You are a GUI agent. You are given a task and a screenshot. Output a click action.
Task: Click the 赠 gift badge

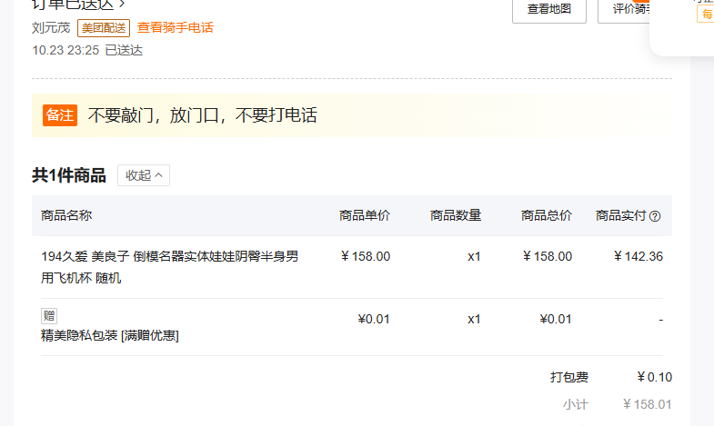tap(49, 316)
